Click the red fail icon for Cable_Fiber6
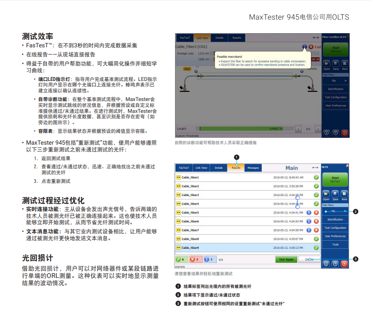The image size is (371, 312). pos(316,221)
